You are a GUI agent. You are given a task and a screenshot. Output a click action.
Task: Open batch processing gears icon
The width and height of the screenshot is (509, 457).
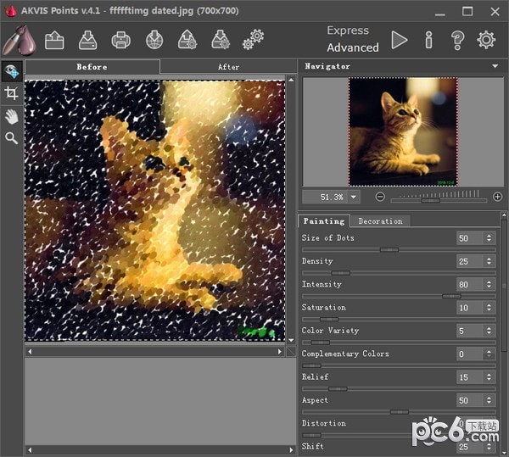point(253,39)
